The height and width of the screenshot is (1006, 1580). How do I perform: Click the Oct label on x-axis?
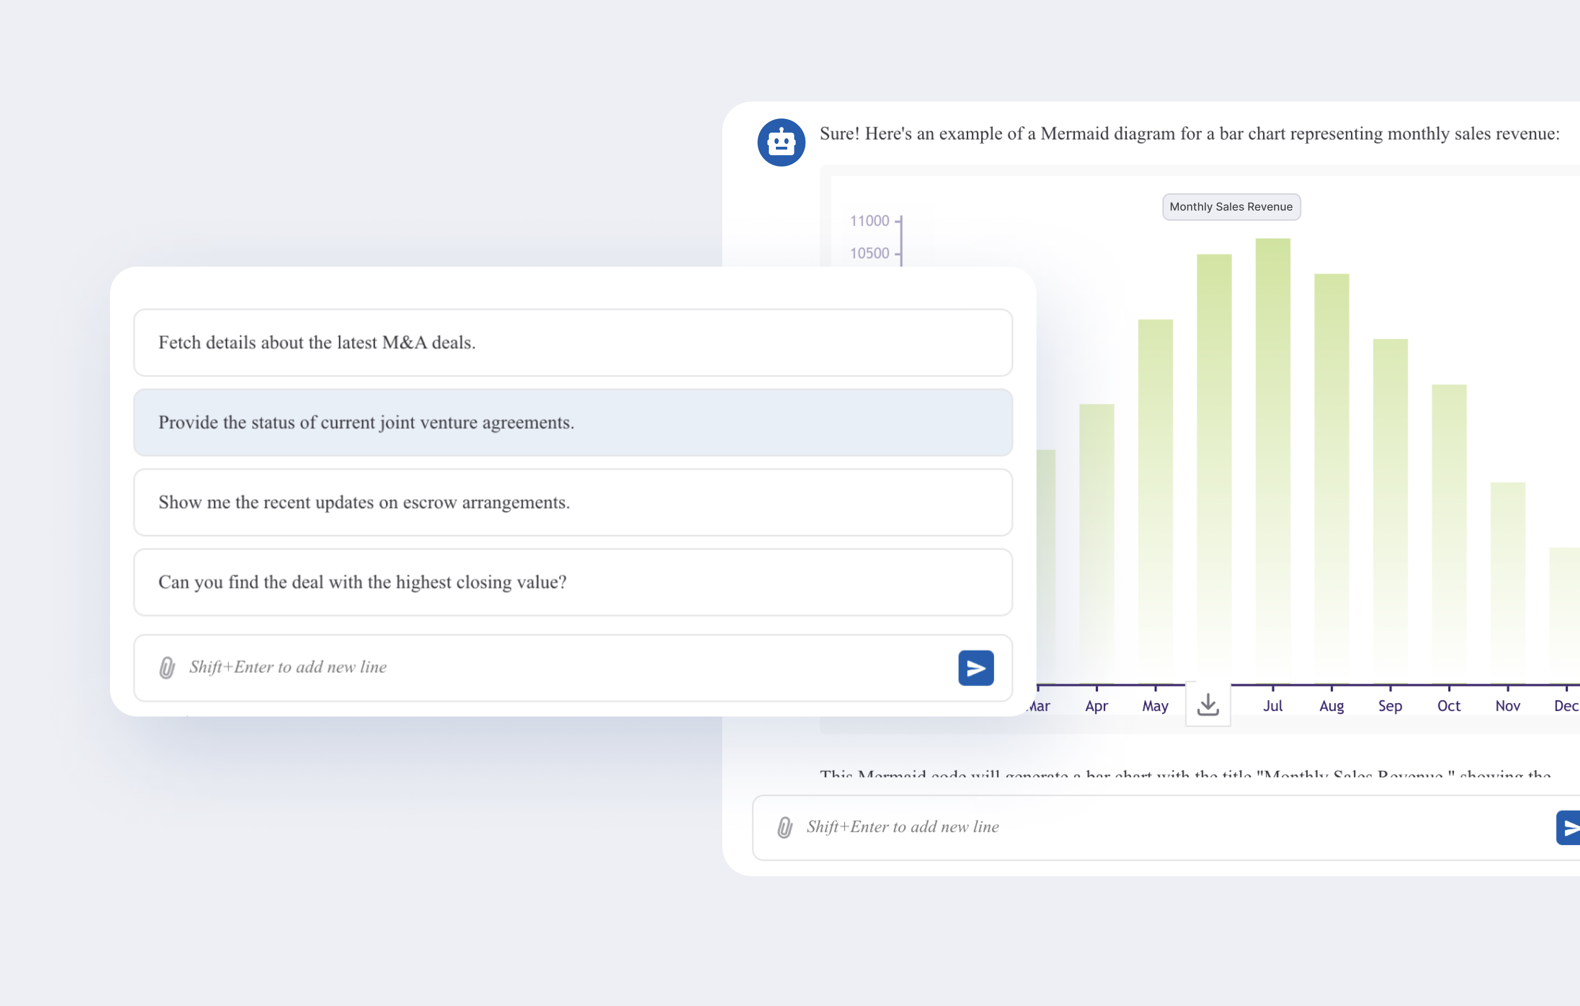(x=1449, y=706)
